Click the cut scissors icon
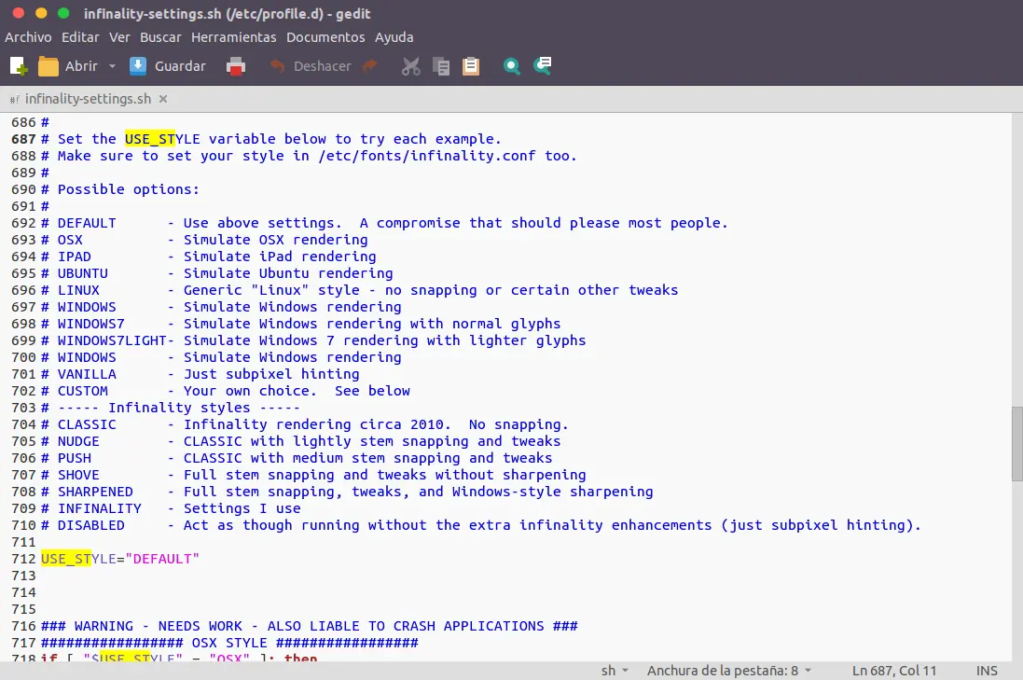Image resolution: width=1023 pixels, height=680 pixels. tap(410, 66)
